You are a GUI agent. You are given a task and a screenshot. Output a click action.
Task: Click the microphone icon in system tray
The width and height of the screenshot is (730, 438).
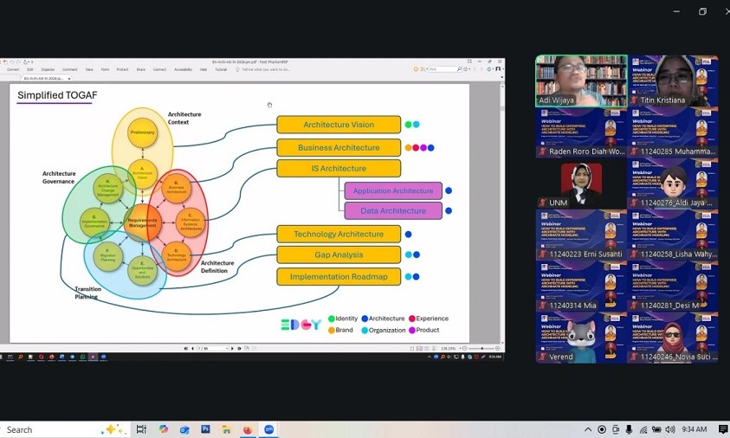click(x=630, y=429)
